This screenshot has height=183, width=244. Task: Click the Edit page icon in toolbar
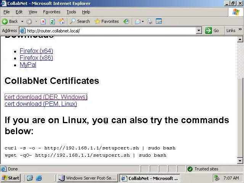coord(159,21)
